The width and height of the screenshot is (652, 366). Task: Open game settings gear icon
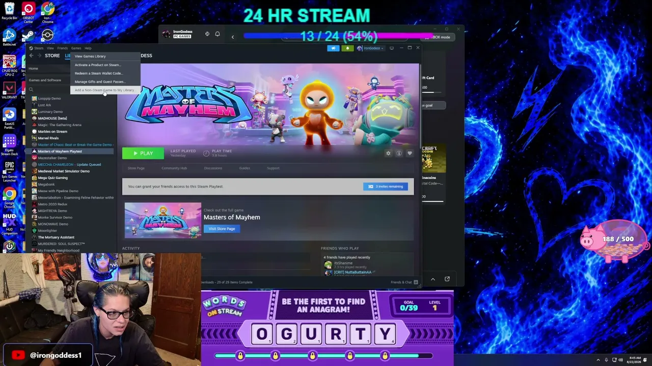[x=388, y=153]
